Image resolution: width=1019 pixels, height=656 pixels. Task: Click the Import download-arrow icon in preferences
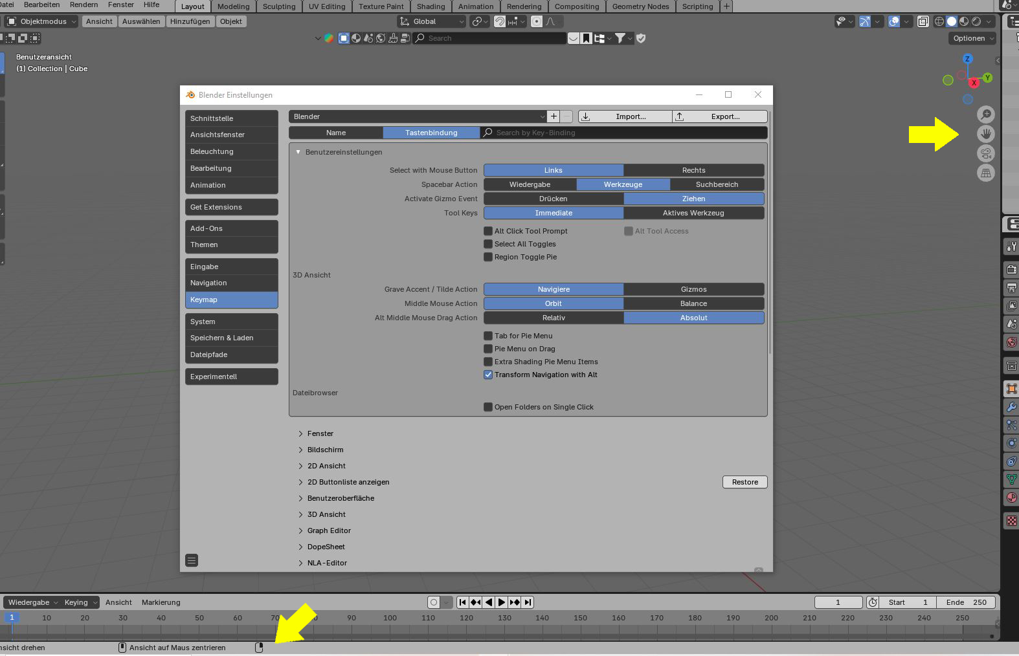point(586,116)
